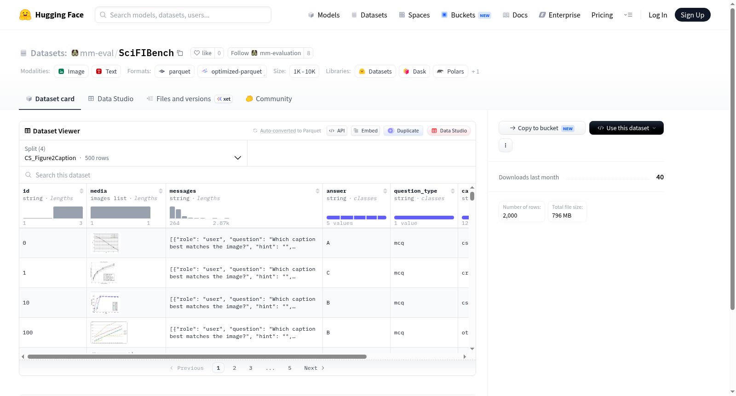Go to page 2 of results
The width and height of the screenshot is (736, 396).
(x=235, y=368)
